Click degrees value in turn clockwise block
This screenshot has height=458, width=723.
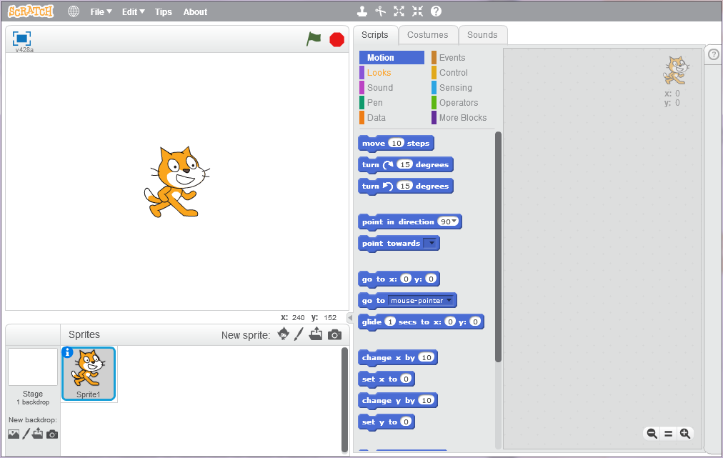pyautogui.click(x=405, y=164)
